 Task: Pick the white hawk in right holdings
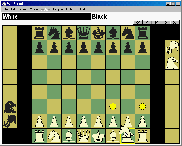tap(172, 62)
